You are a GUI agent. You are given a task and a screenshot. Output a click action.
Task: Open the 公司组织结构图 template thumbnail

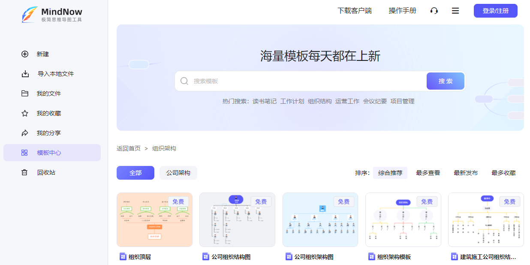237,220
